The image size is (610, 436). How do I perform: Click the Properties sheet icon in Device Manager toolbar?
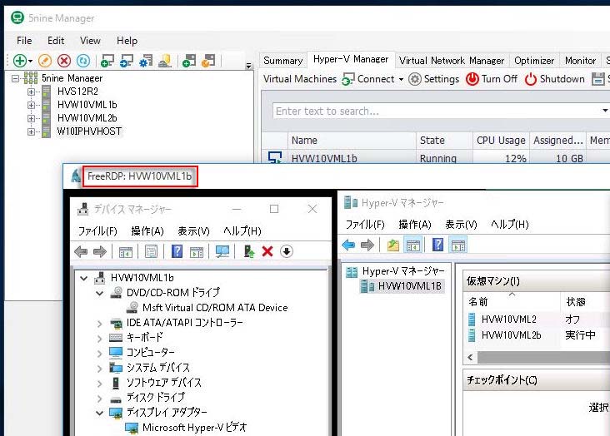tap(151, 251)
